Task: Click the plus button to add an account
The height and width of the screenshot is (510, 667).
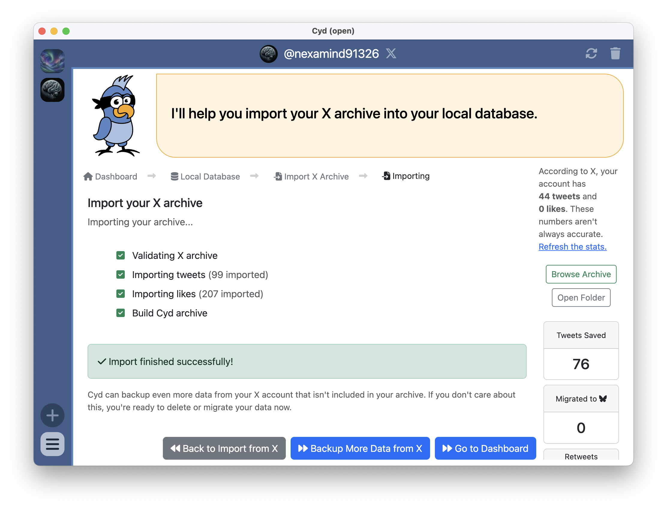Action: pos(52,415)
